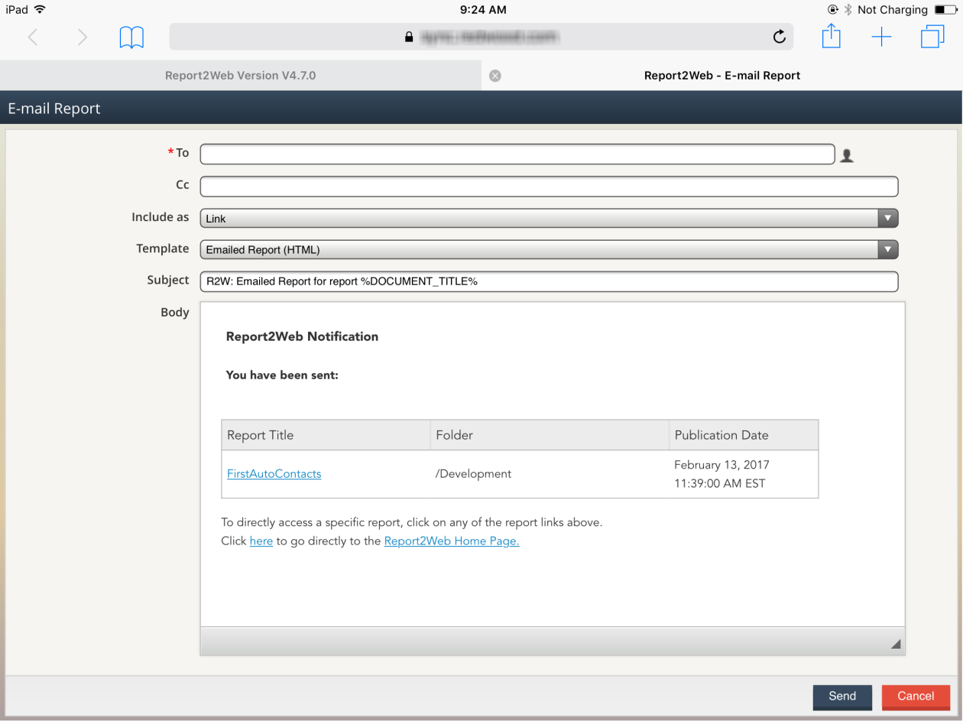Click the back navigation arrow
This screenshot has height=721, width=963.
[32, 36]
